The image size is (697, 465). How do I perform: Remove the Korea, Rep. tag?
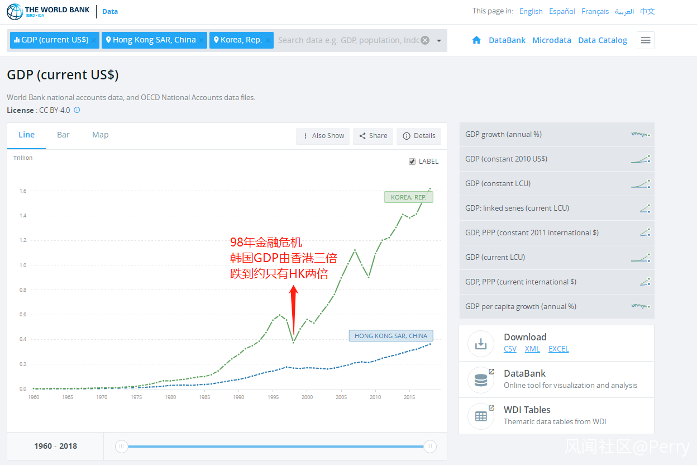[268, 40]
